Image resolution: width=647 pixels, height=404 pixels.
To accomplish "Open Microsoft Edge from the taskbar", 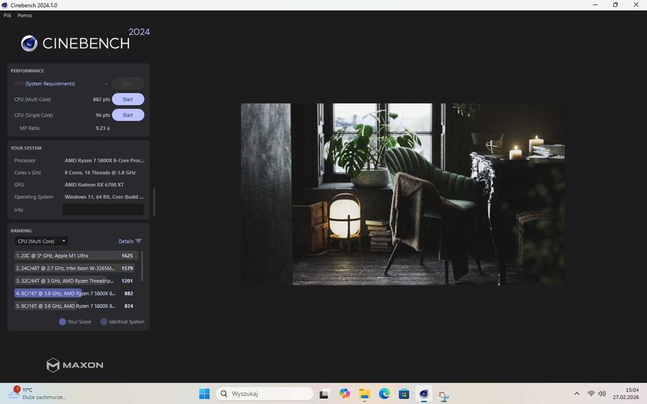I will click(384, 394).
